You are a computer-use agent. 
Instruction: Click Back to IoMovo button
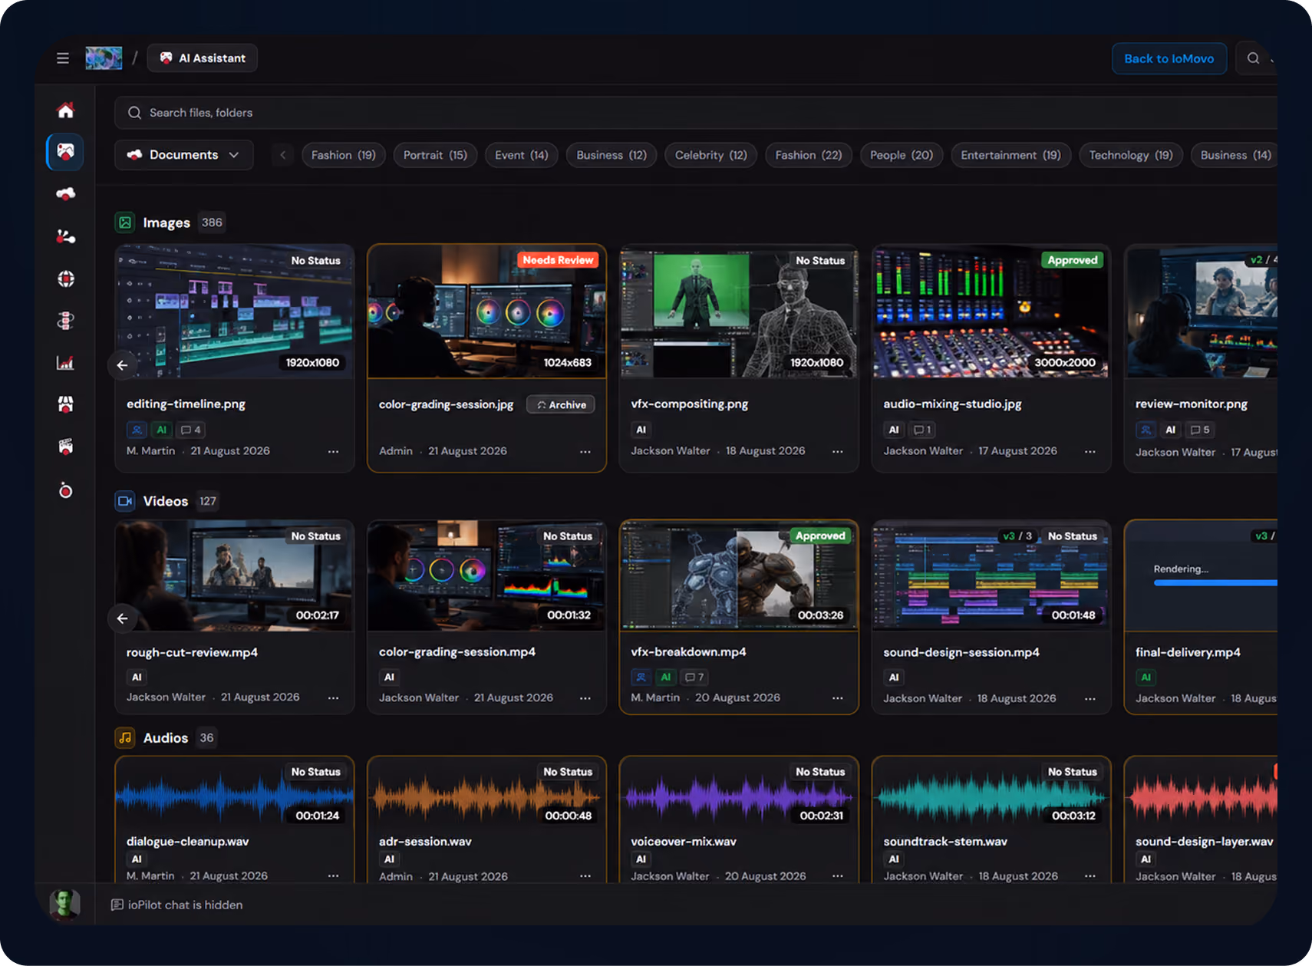click(x=1169, y=58)
